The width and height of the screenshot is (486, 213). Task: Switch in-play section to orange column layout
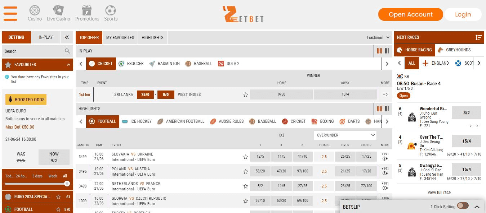pos(379,51)
